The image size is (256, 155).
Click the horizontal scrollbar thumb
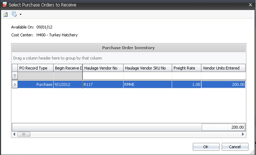pyautogui.click(x=24, y=134)
